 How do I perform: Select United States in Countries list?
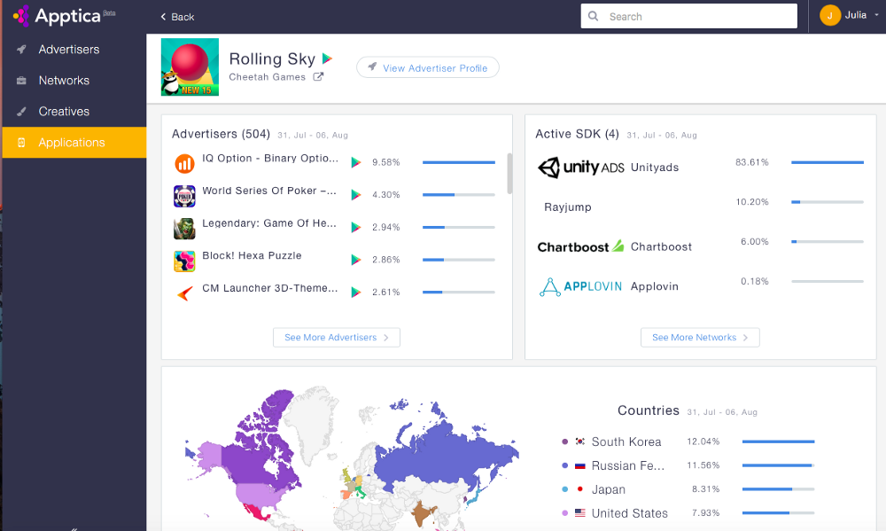629,513
